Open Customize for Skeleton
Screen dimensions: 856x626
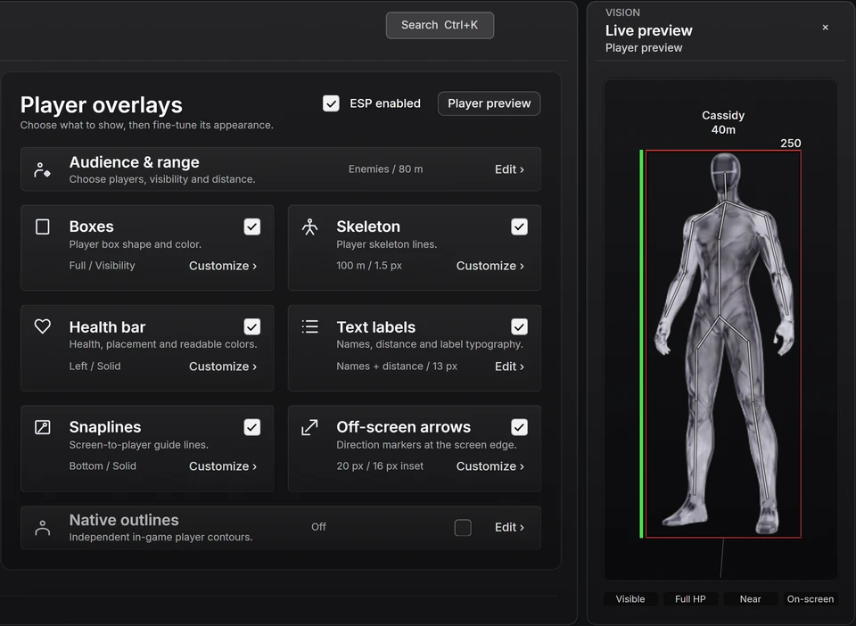click(x=490, y=266)
